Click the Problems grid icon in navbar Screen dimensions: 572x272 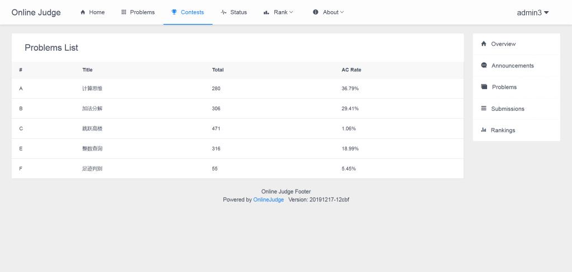coord(123,12)
